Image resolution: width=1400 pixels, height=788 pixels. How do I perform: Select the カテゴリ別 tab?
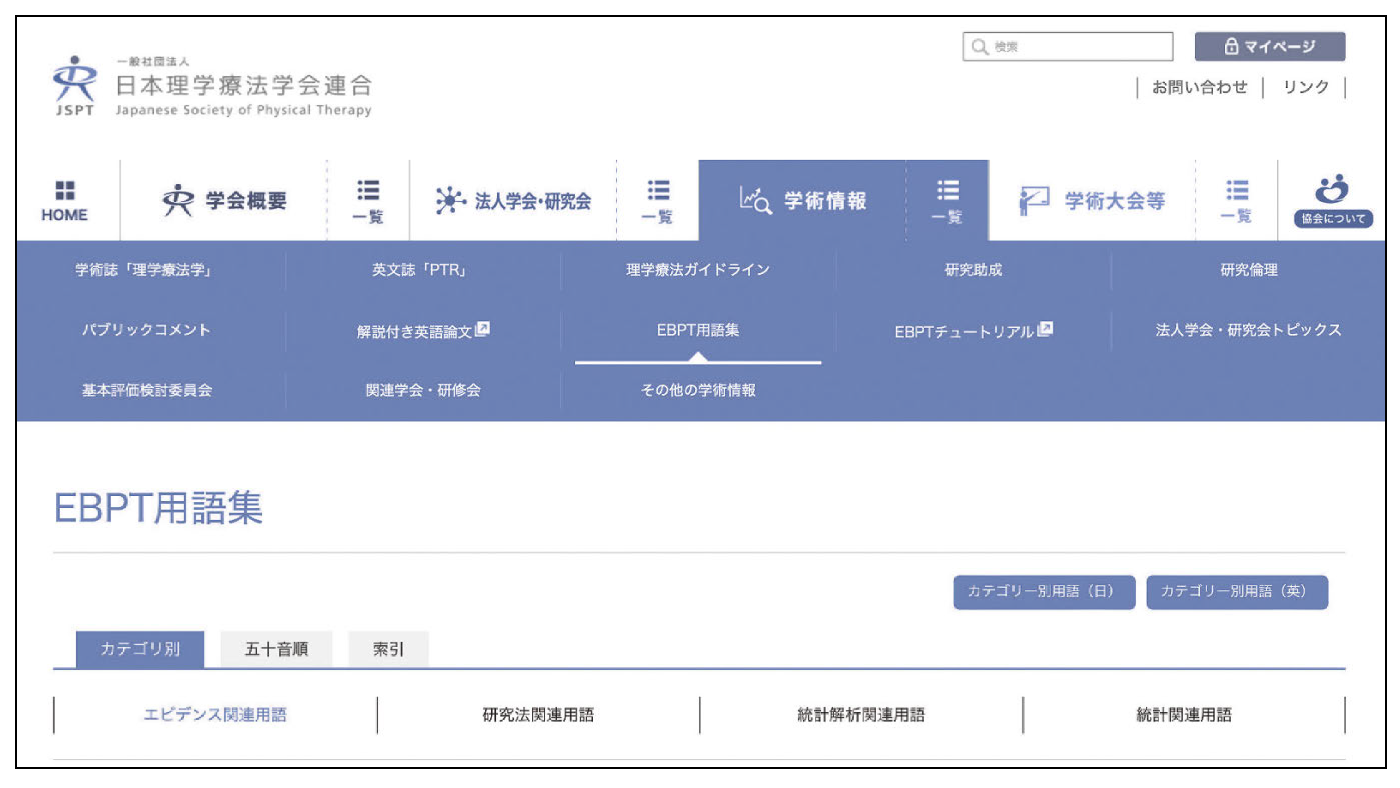pos(140,649)
